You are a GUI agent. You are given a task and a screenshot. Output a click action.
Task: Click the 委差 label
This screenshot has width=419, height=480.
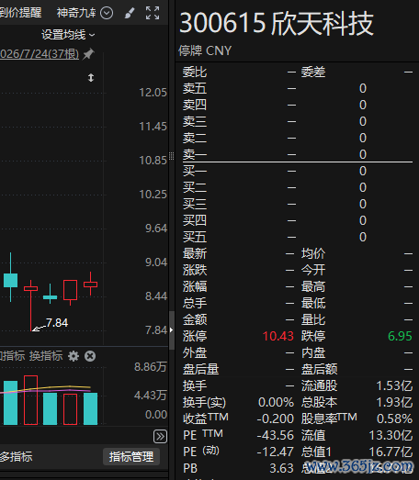(x=313, y=73)
